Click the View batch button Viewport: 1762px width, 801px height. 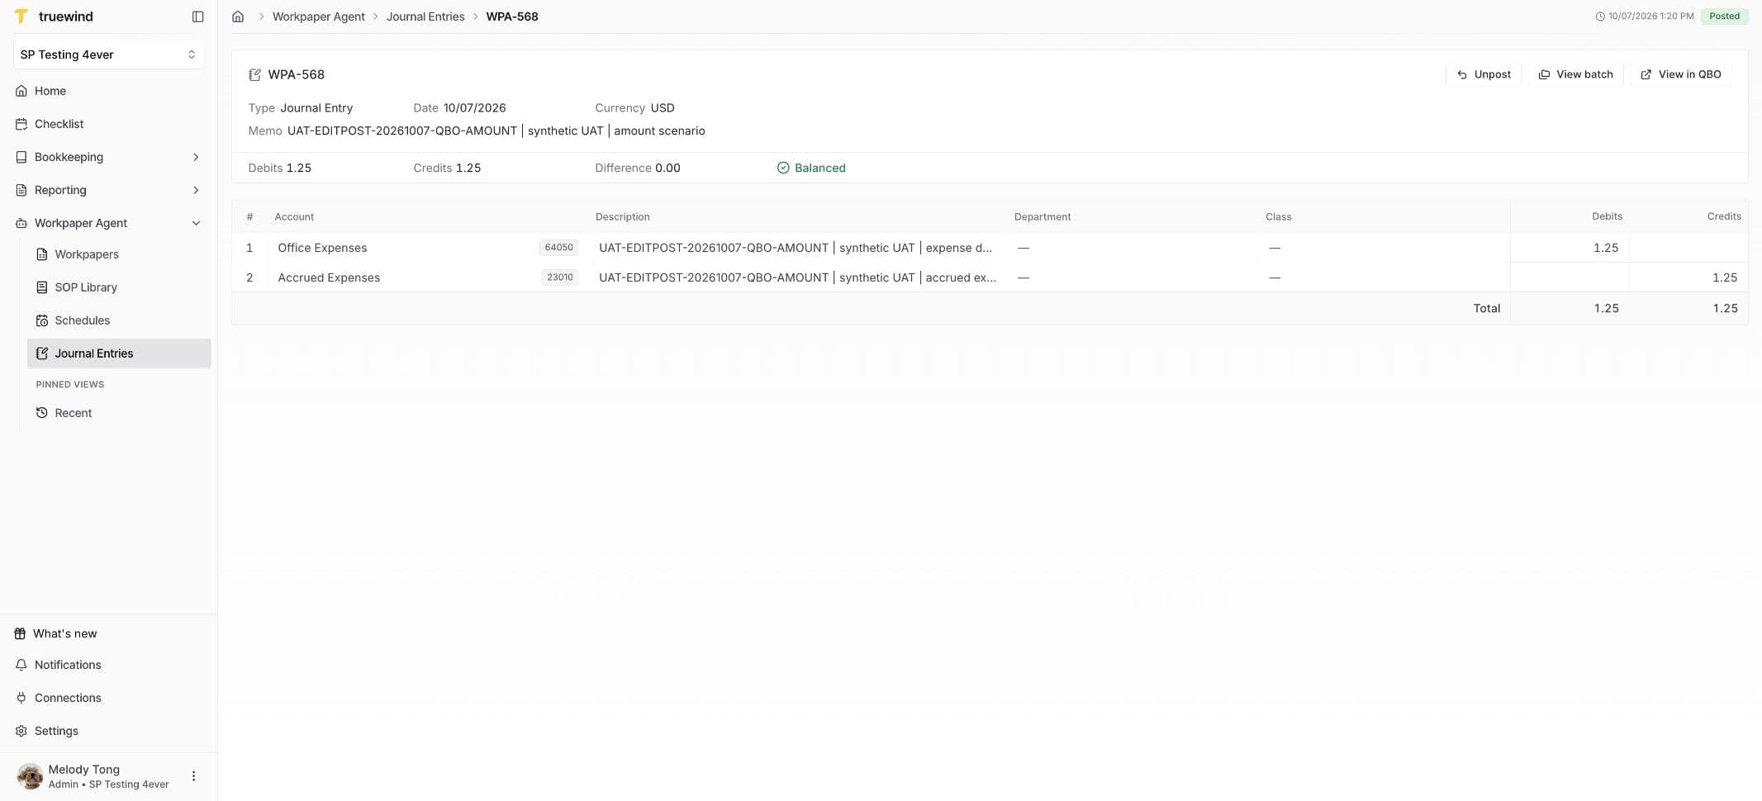1575,74
